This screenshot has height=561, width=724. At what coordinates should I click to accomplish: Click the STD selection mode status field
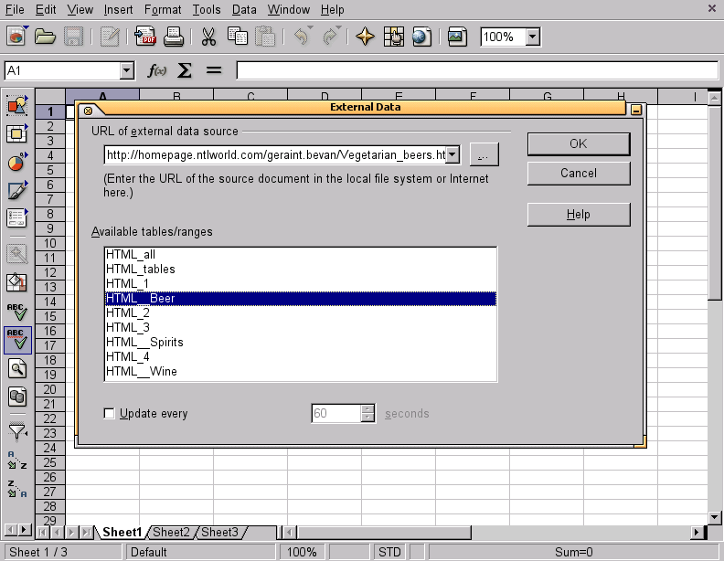click(x=389, y=552)
